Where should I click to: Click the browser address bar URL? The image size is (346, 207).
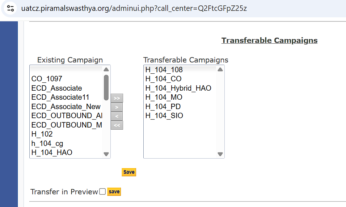pyautogui.click(x=134, y=8)
